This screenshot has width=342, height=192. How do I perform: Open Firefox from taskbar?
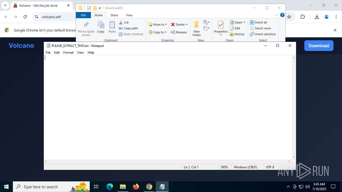136,187
